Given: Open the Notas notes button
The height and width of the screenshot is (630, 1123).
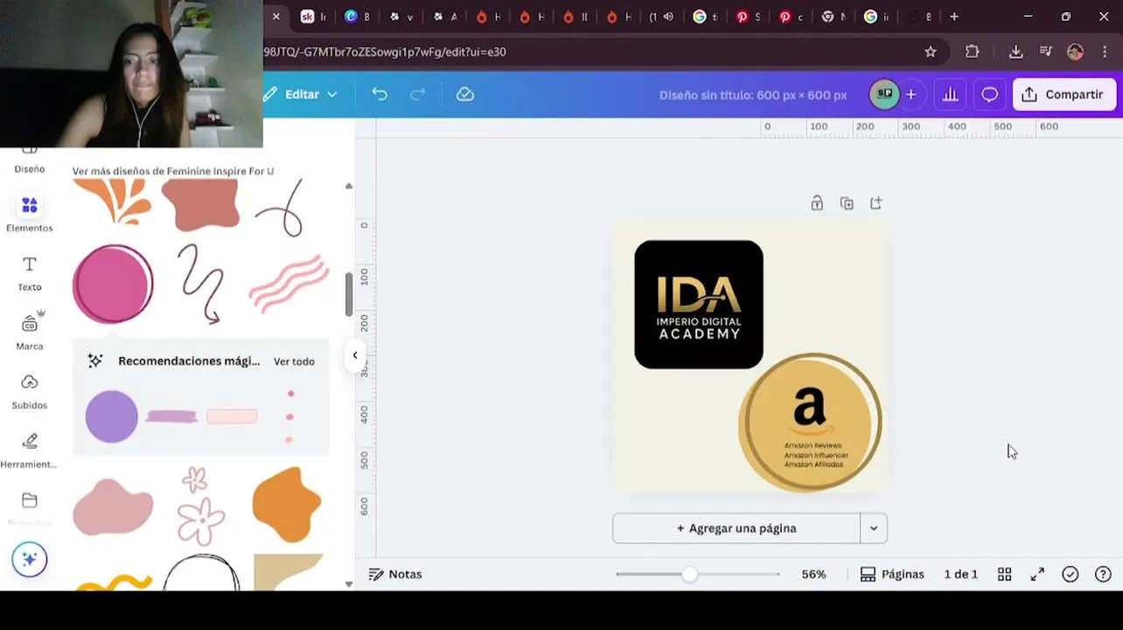Looking at the screenshot, I should 395,574.
